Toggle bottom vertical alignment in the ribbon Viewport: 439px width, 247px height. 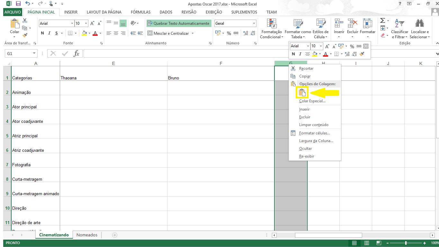pos(123,23)
